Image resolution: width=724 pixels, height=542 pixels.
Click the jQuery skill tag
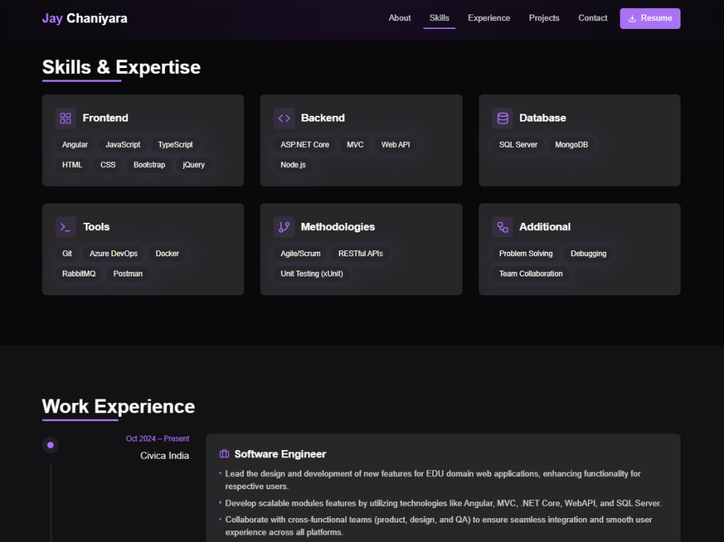point(193,165)
